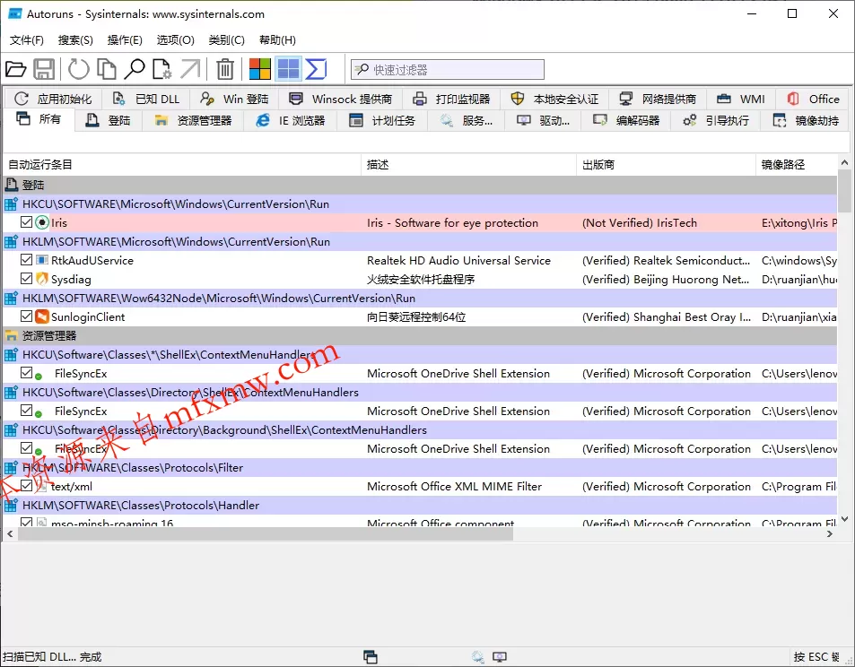Switch to the WMI tab
This screenshot has height=667, width=855.
pos(741,99)
